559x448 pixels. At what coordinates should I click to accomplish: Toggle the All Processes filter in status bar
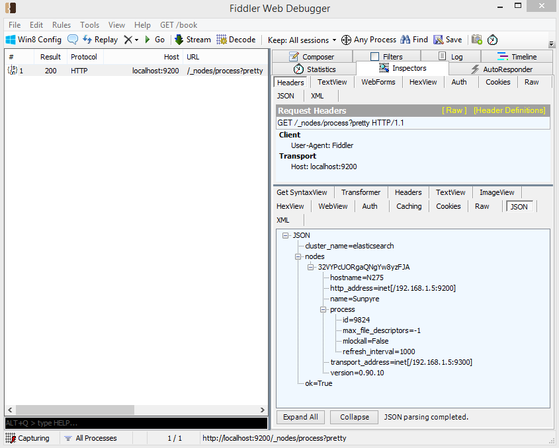(x=90, y=438)
